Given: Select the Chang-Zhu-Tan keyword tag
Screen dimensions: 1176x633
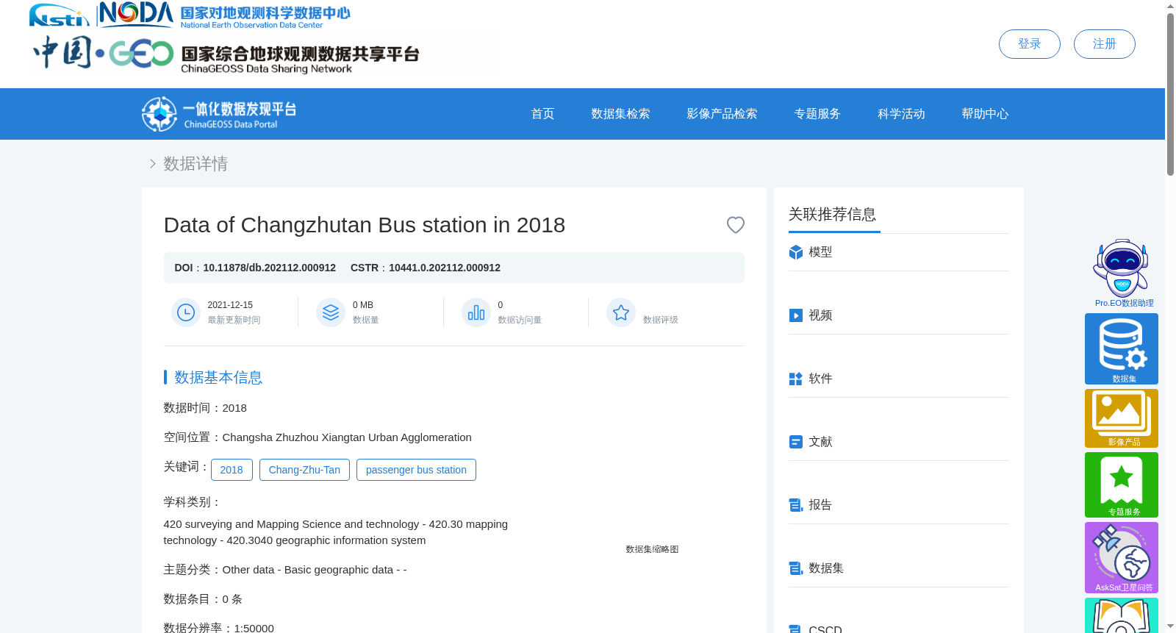Looking at the screenshot, I should point(304,470).
